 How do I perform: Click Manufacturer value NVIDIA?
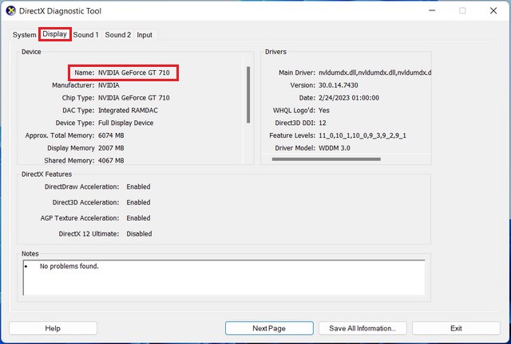109,85
